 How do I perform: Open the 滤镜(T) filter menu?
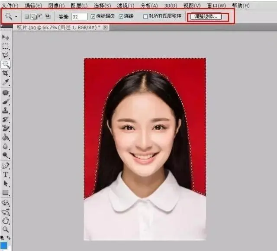coord(126,6)
